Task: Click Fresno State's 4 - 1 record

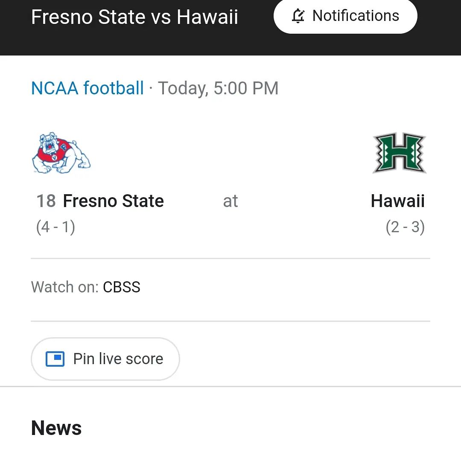Action: click(x=55, y=227)
